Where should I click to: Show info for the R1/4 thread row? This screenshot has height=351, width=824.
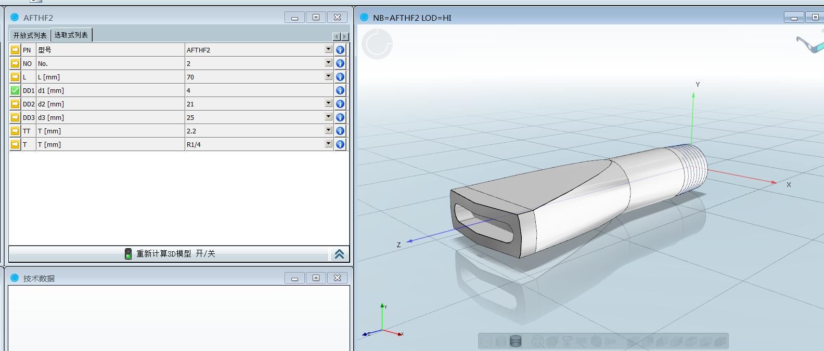pyautogui.click(x=340, y=144)
